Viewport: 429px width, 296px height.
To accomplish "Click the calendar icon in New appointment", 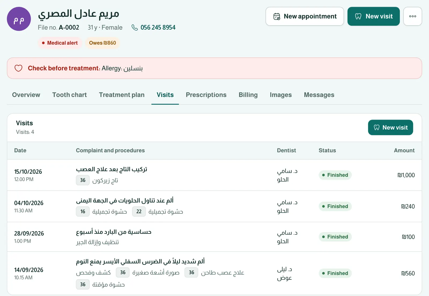I will 277,16.
